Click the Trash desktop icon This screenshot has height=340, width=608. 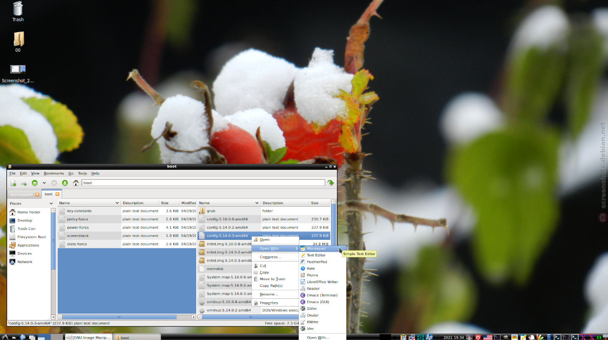18,12
